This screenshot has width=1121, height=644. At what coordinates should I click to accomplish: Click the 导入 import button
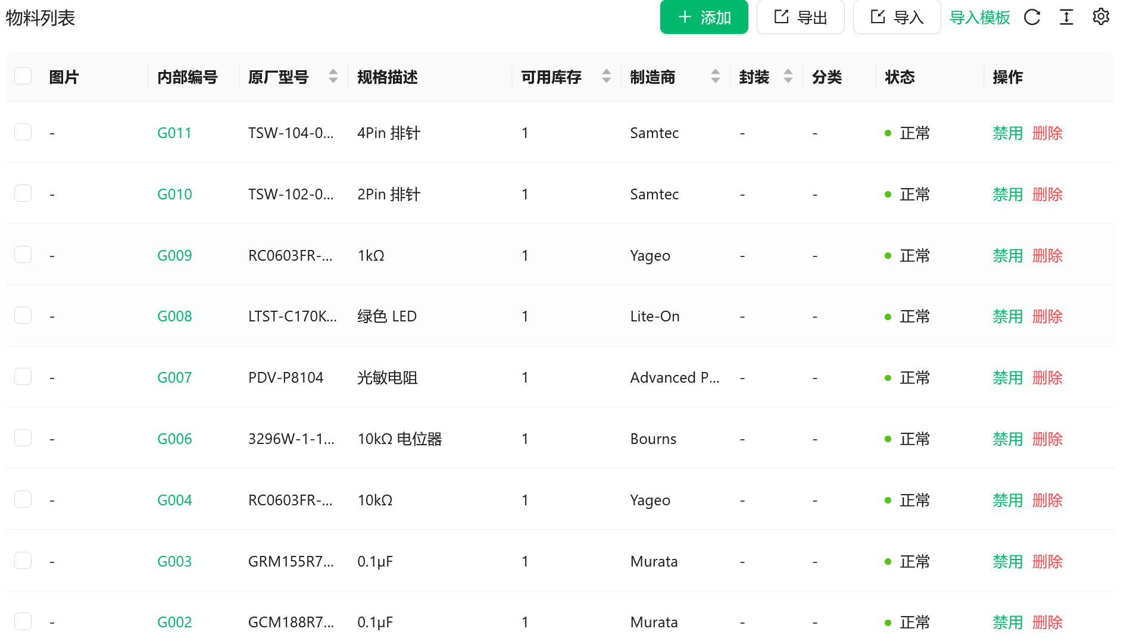click(897, 17)
